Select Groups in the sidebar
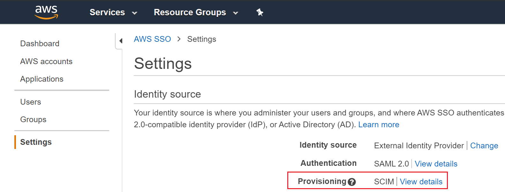 (33, 120)
